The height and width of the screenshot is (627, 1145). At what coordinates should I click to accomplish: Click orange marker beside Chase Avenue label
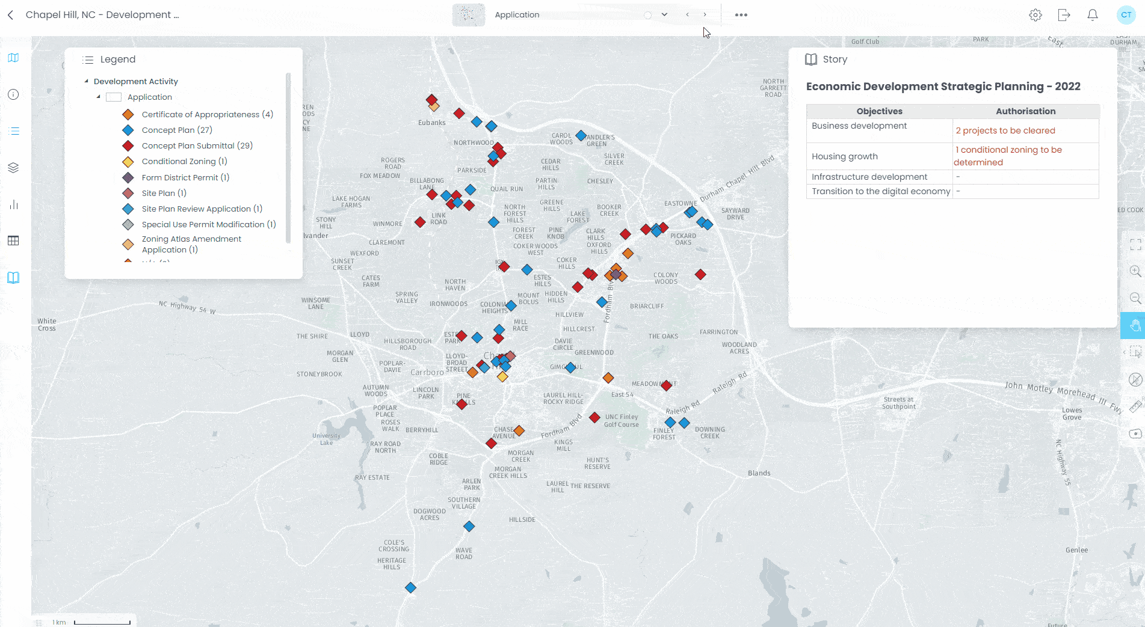(519, 430)
